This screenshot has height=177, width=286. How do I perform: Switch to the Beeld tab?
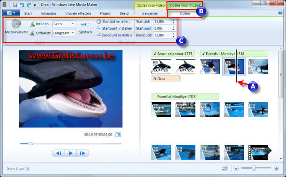click(124, 13)
